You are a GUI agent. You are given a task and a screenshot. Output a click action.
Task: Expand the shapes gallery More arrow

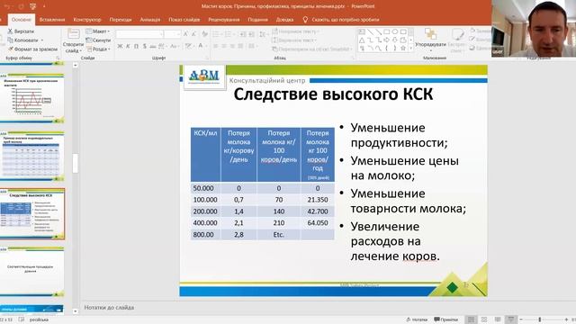tap(411, 49)
